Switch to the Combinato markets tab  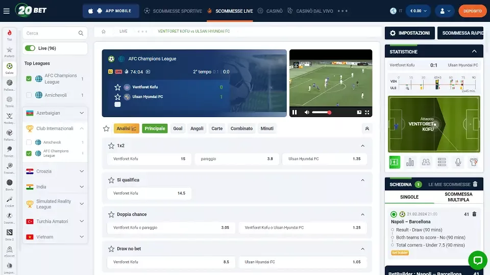[241, 128]
